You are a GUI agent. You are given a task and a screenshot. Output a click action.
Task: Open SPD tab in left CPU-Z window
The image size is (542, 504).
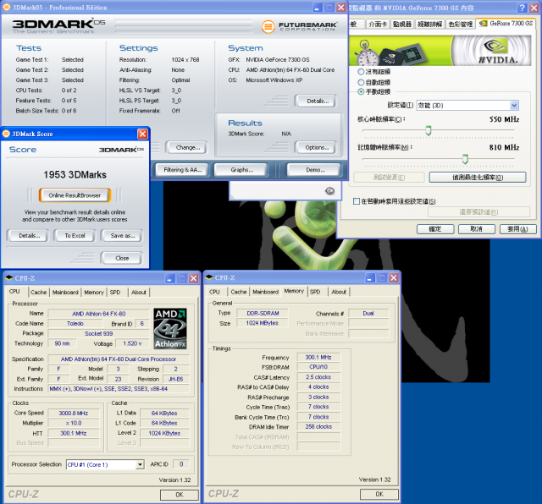pos(115,292)
